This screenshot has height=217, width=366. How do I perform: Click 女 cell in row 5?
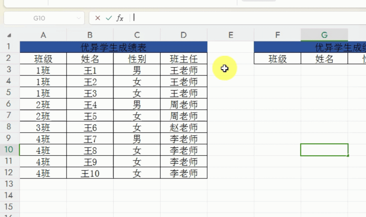click(137, 93)
